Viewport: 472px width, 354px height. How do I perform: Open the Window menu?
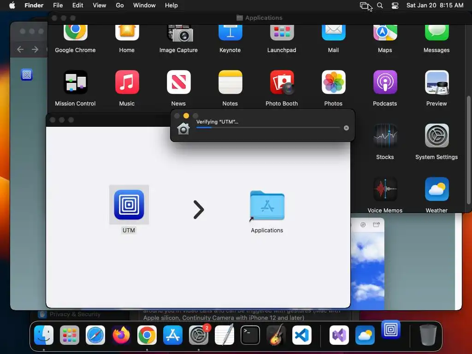(x=144, y=6)
